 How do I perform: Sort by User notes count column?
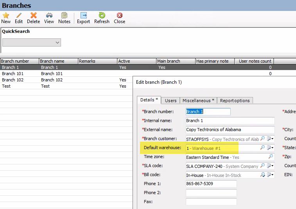(x=254, y=61)
